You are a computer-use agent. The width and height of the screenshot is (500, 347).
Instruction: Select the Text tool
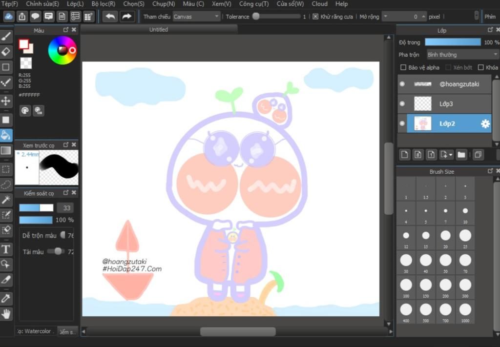tap(6, 249)
